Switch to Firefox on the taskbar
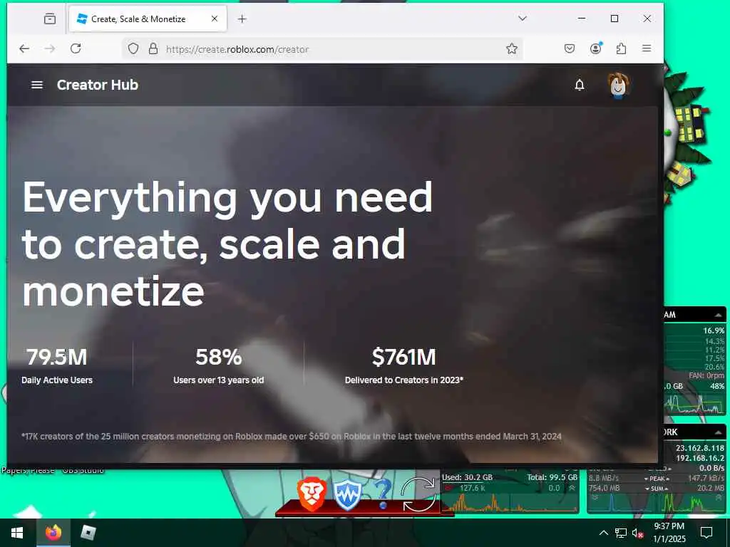 pyautogui.click(x=53, y=533)
